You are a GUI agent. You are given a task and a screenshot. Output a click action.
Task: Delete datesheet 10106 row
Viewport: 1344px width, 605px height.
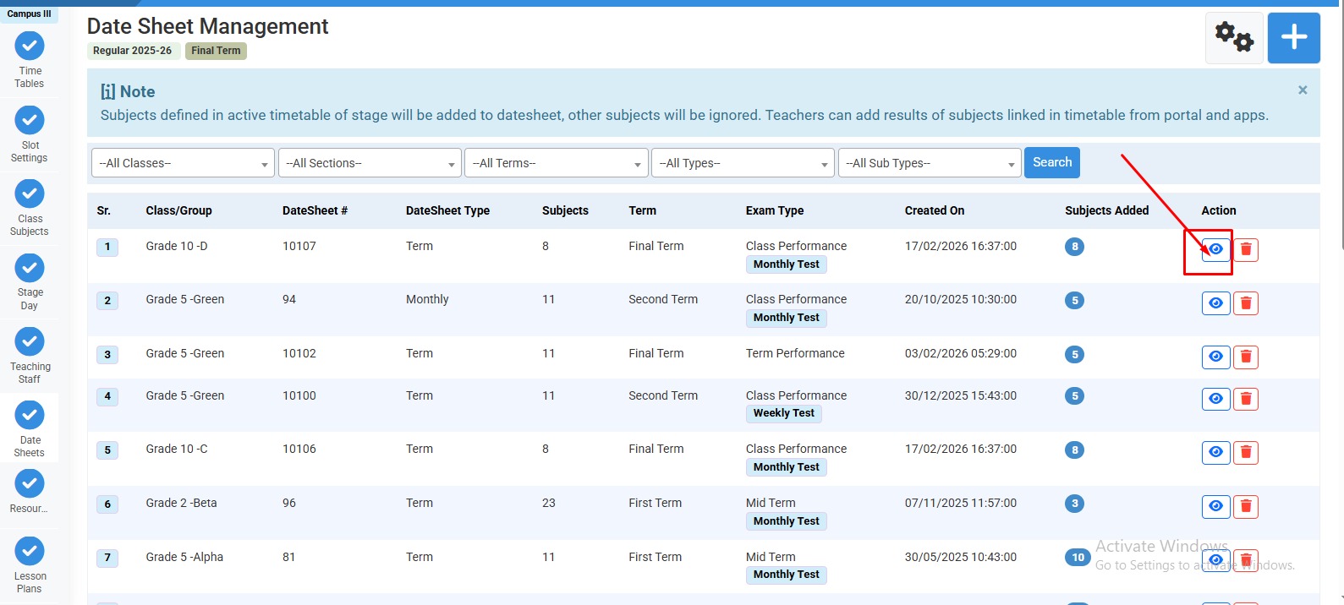(x=1246, y=453)
